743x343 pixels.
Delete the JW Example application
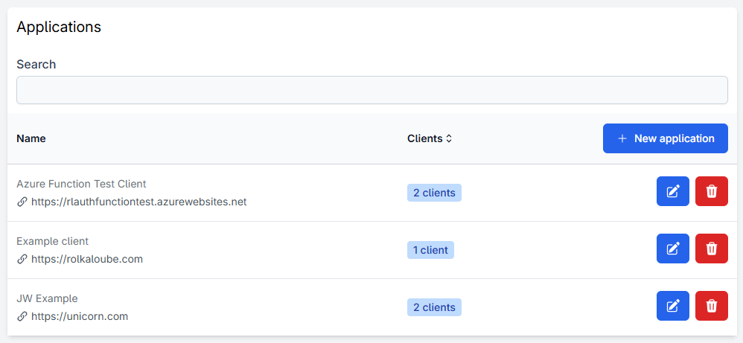pyautogui.click(x=711, y=306)
